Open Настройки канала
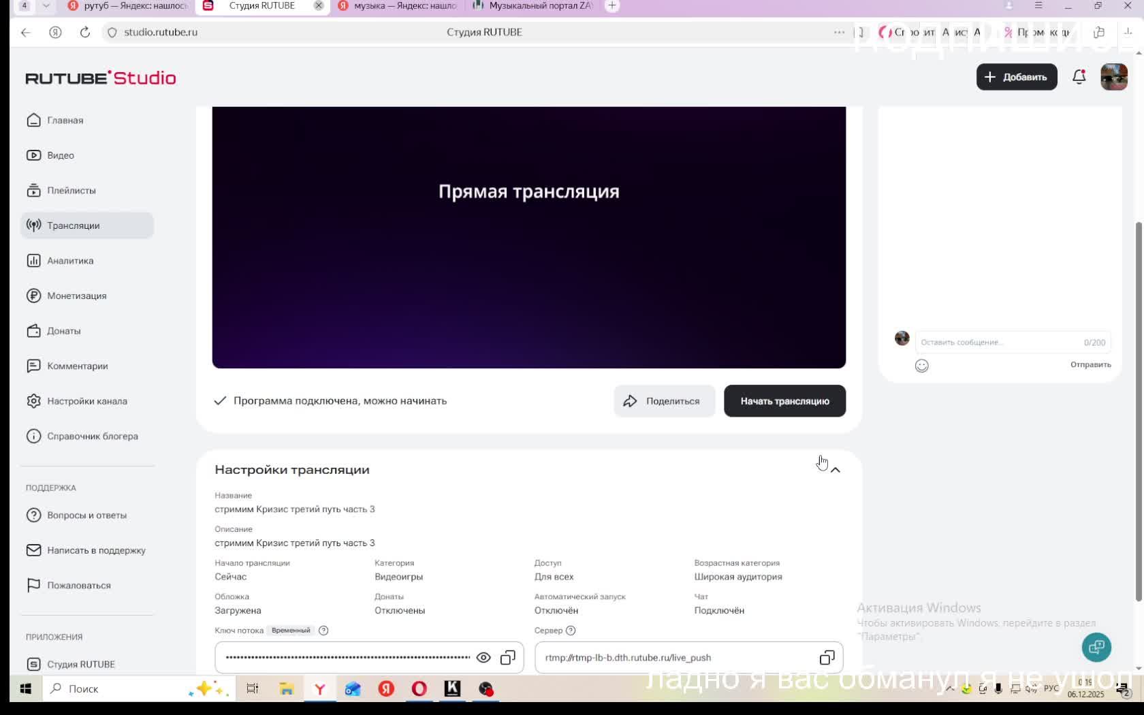This screenshot has width=1144, height=715. click(x=86, y=401)
